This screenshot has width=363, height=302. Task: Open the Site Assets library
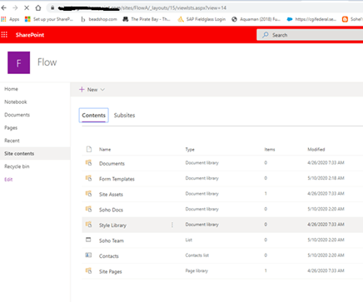click(111, 195)
